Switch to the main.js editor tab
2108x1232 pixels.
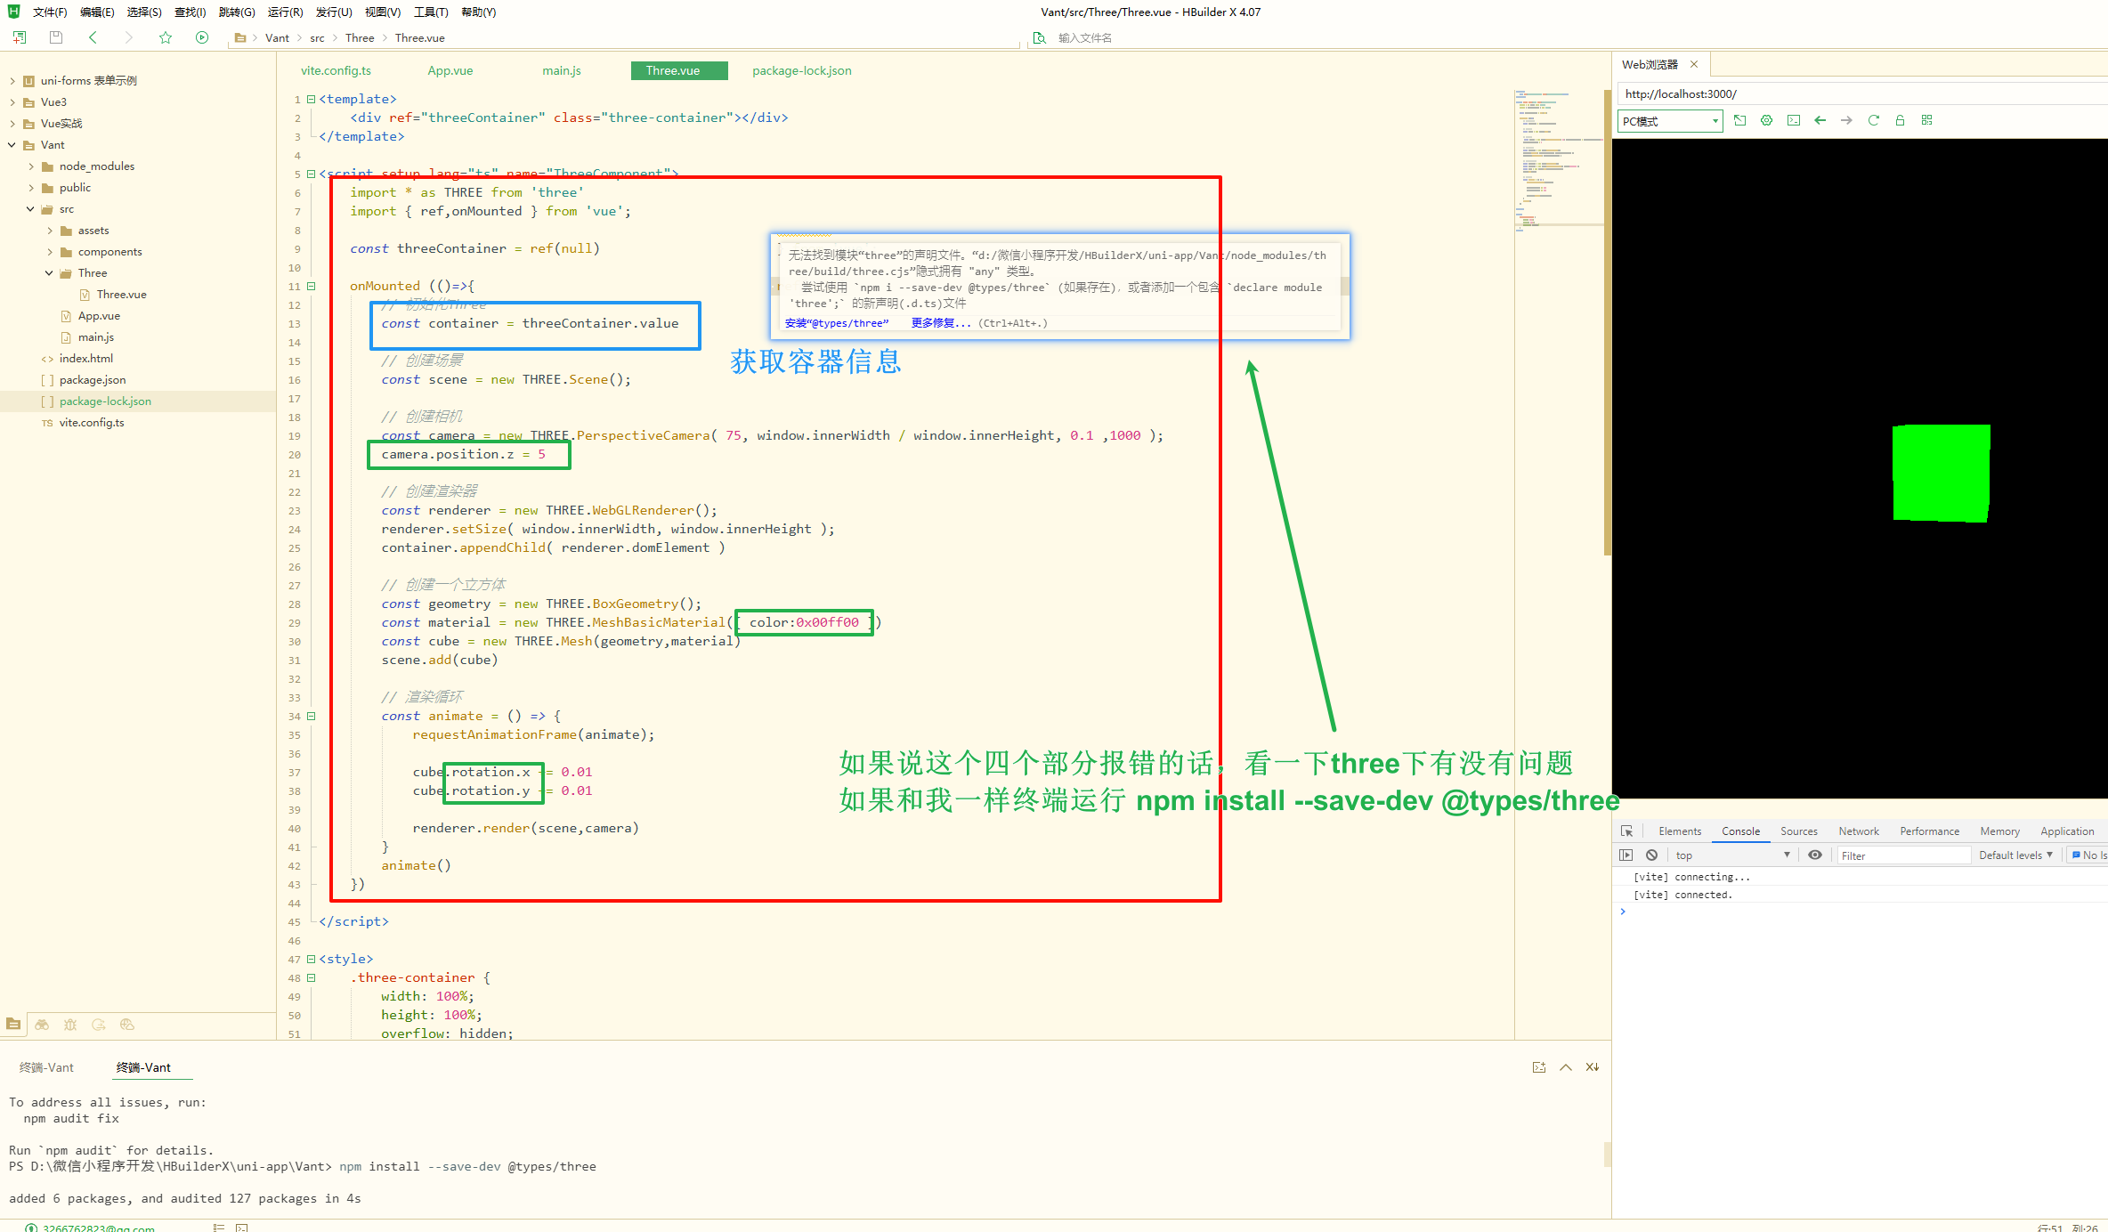(x=562, y=70)
